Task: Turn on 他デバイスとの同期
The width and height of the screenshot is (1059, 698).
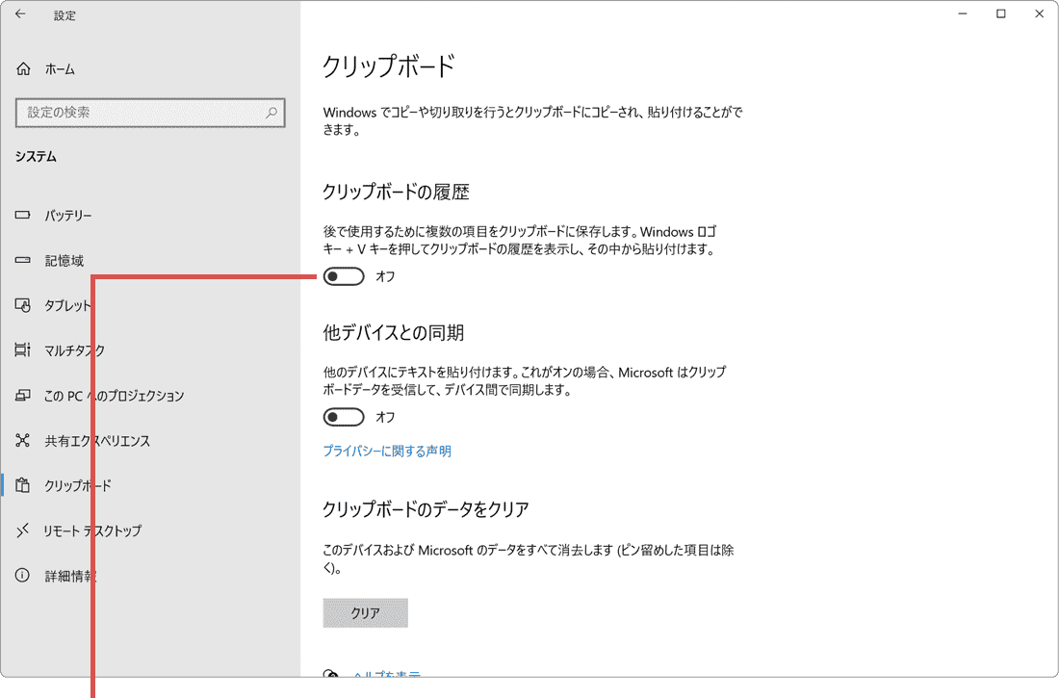Action: pos(344,417)
